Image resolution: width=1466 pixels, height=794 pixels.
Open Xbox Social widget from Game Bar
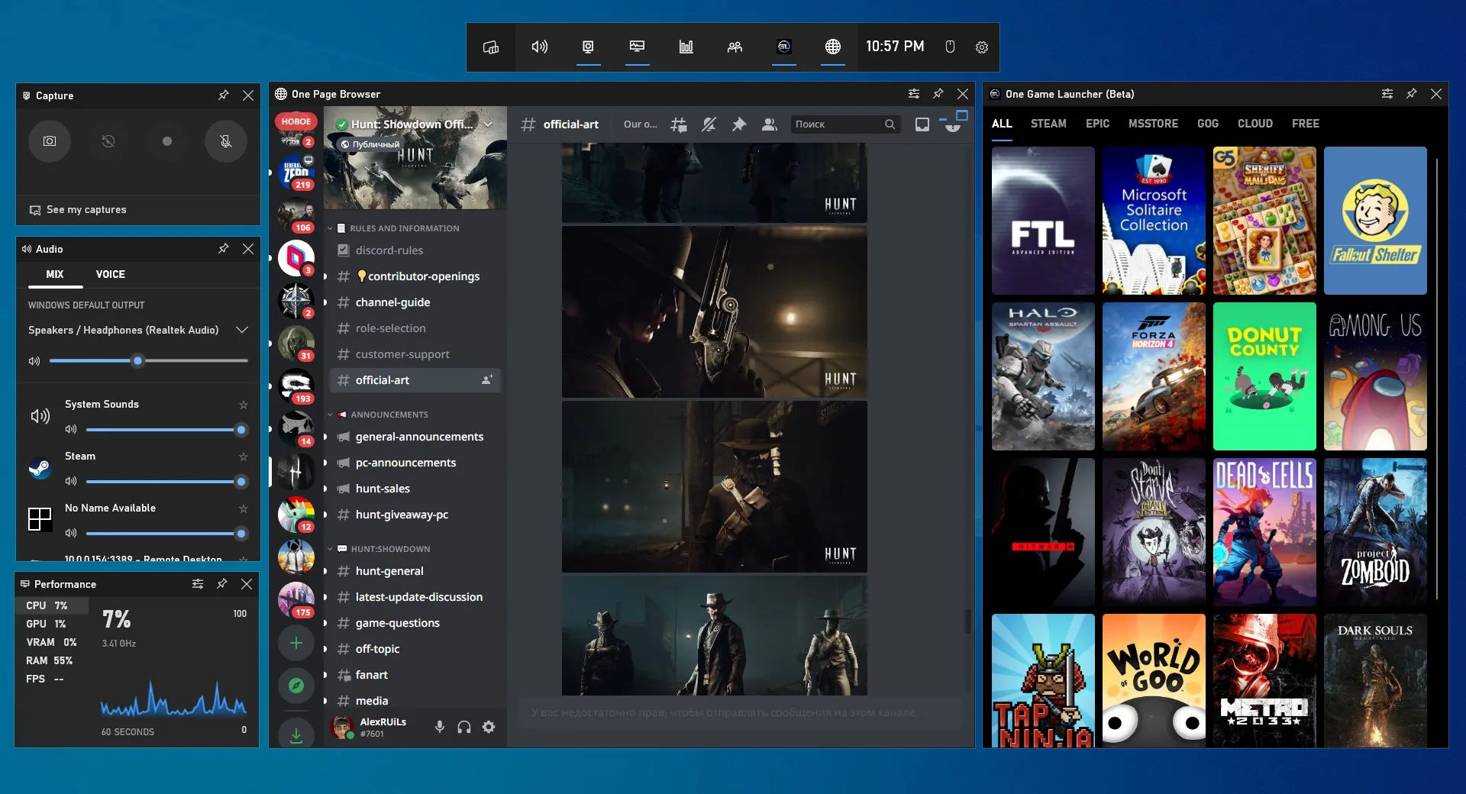click(x=735, y=47)
